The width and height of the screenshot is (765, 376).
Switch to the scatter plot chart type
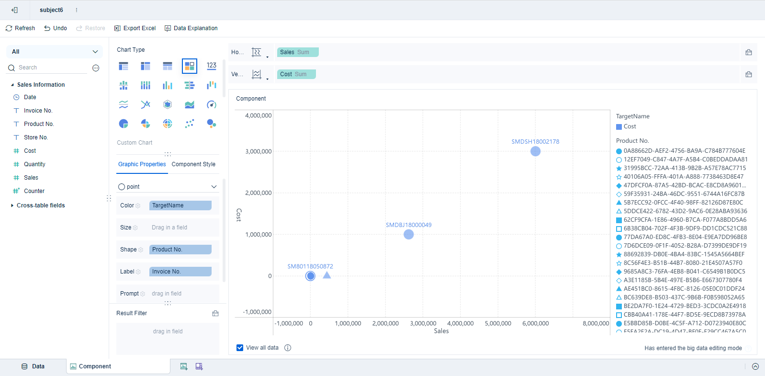click(x=190, y=124)
